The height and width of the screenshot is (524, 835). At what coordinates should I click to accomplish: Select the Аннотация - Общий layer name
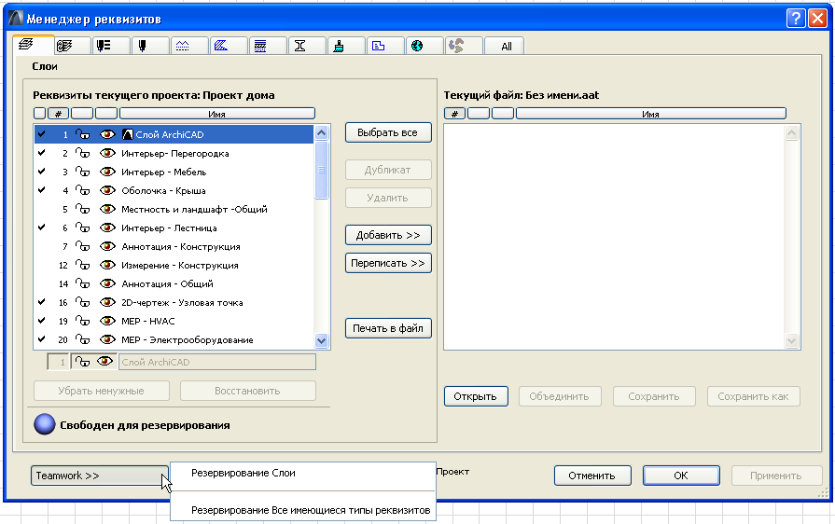pyautogui.click(x=167, y=283)
